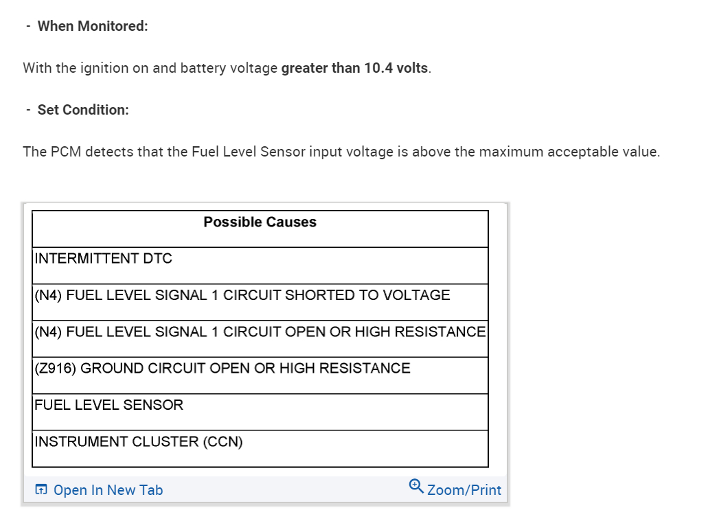The height and width of the screenshot is (532, 719).
Task: Click the dash bullet before When Monitored
Action: tap(28, 26)
